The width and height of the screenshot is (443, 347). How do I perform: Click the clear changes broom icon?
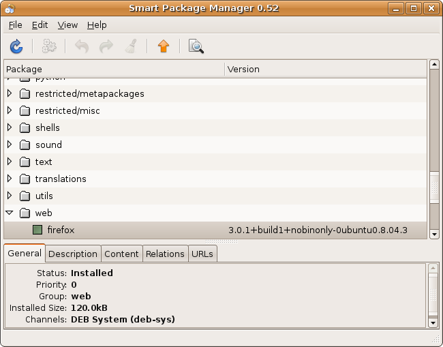(x=131, y=46)
